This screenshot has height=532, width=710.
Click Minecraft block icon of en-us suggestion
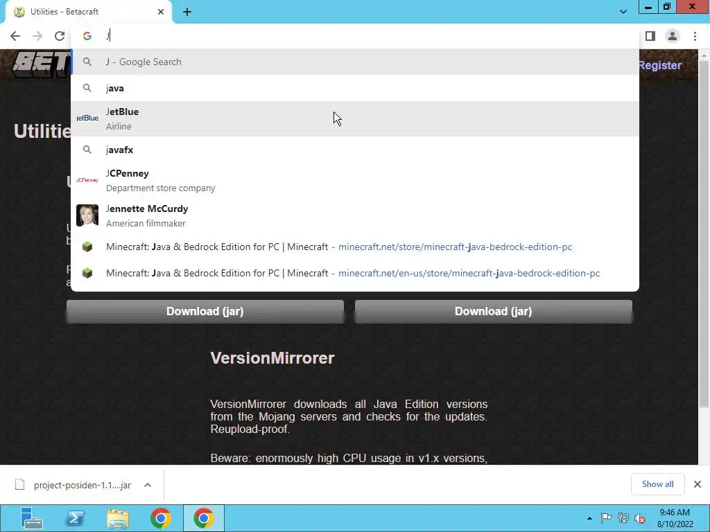pyautogui.click(x=87, y=273)
